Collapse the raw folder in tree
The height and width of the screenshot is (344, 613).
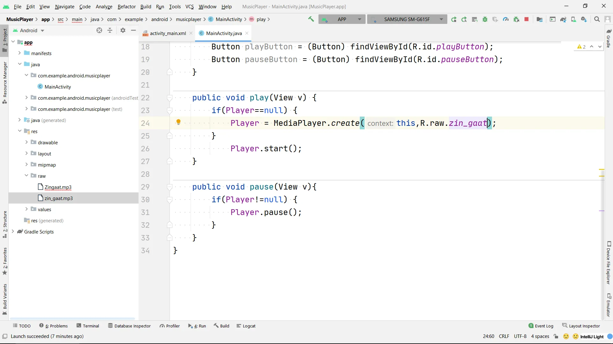coord(26,176)
